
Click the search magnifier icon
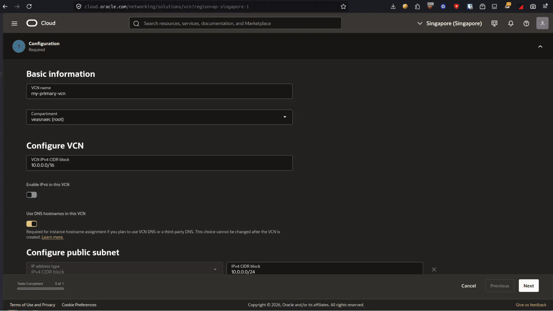(136, 23)
